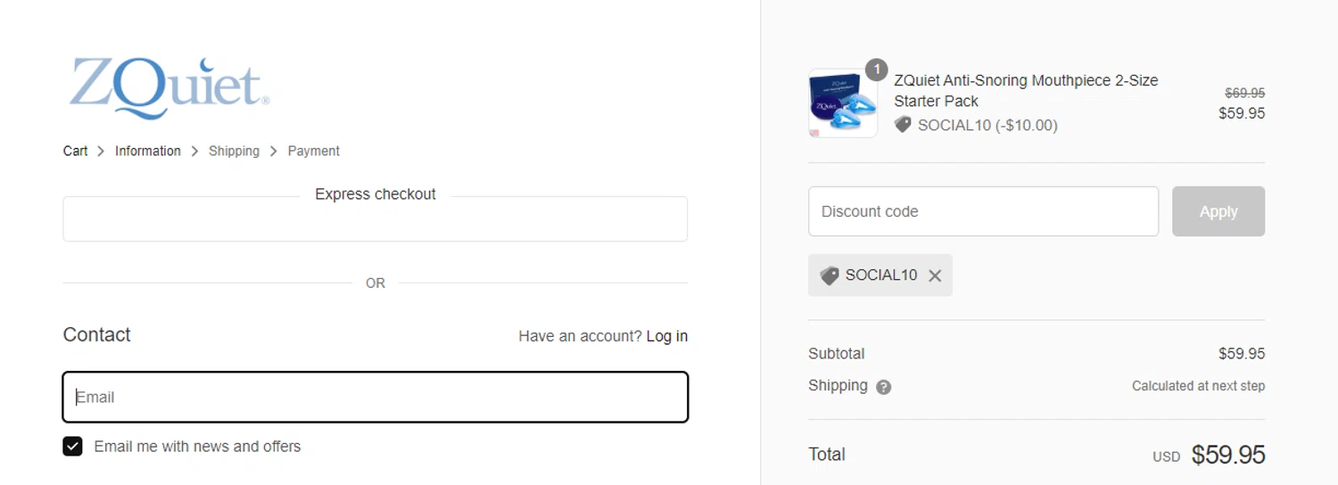Click the quantity badge on the product image
This screenshot has height=485, width=1338.
point(876,70)
